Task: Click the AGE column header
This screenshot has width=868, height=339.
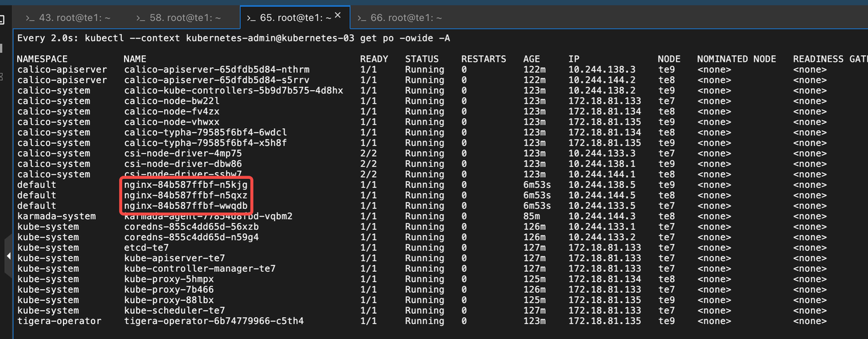Action: pos(532,59)
